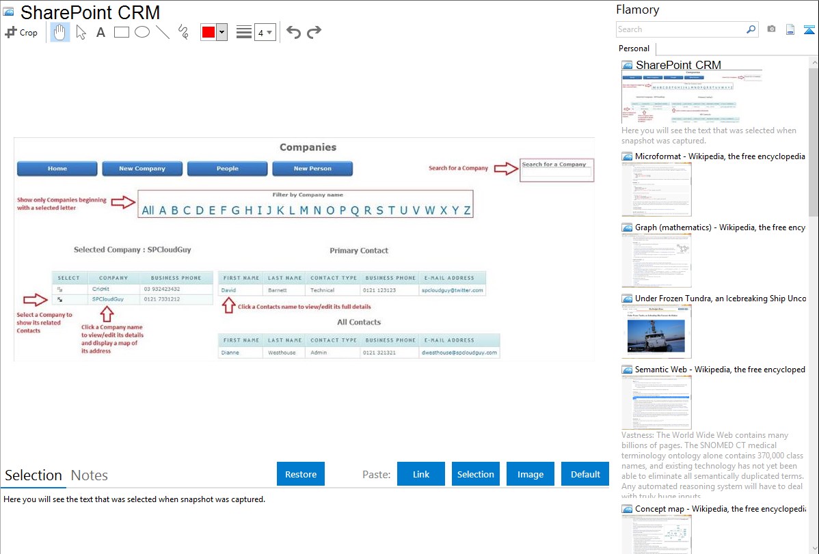Click the Restore button
Screen dimensions: 819x554
(x=301, y=474)
